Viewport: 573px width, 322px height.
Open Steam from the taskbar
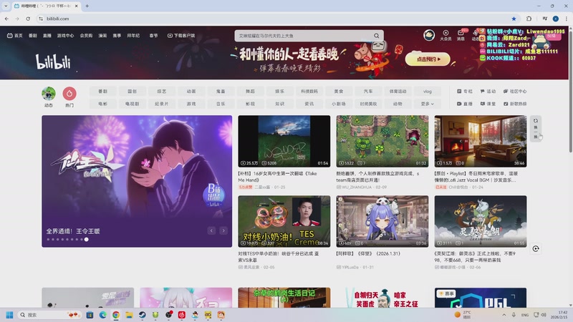click(142, 315)
